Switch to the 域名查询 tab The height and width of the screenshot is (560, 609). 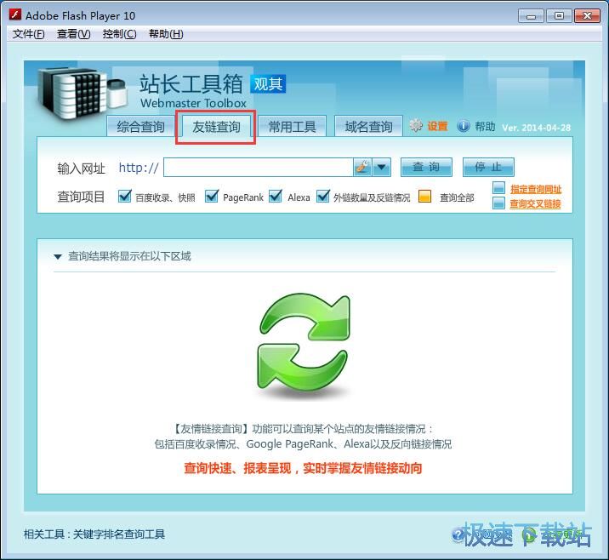(x=368, y=127)
